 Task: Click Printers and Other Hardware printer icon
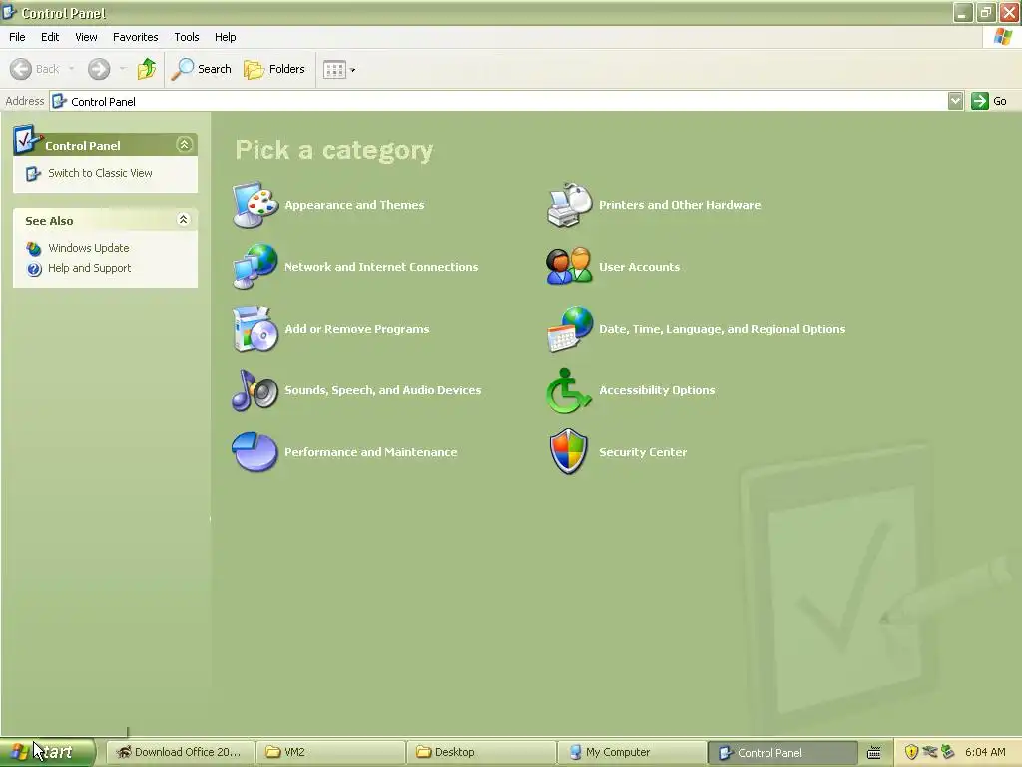(570, 205)
